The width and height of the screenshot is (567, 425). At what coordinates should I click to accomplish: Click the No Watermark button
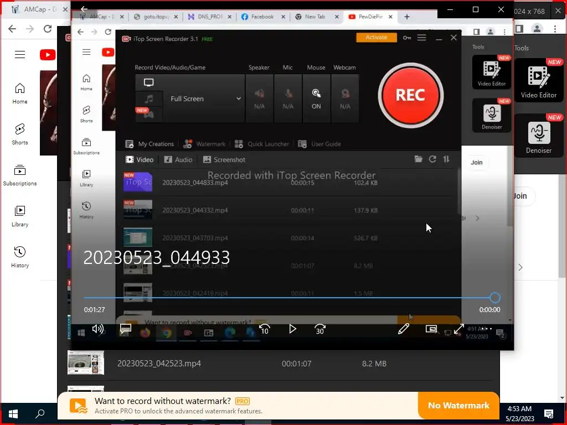click(x=458, y=406)
